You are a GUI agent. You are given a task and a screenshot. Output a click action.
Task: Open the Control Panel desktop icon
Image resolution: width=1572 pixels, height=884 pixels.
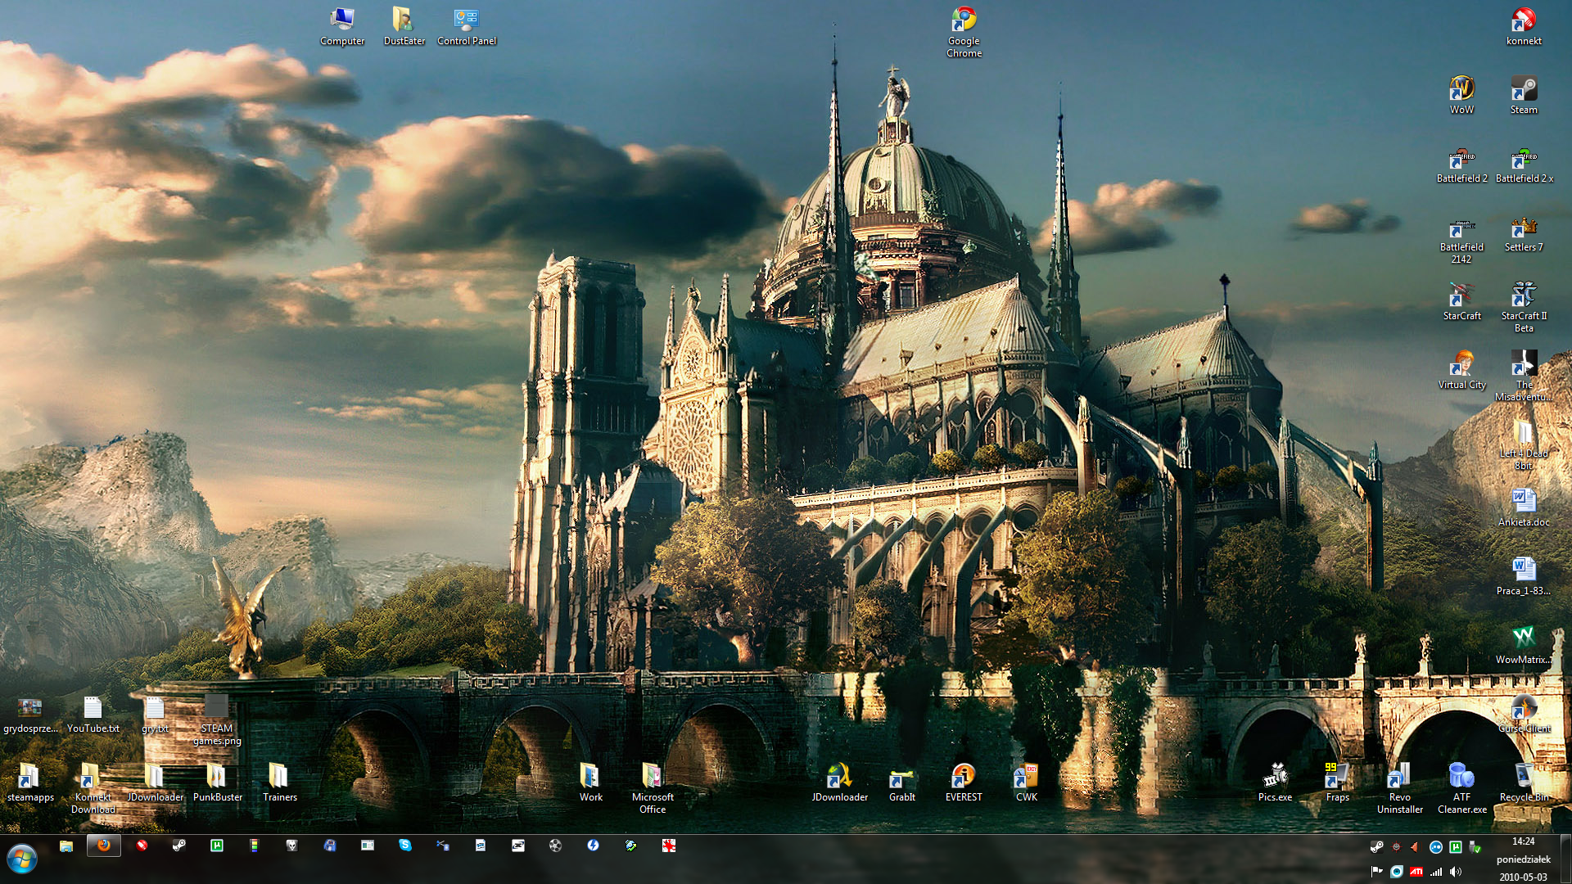pyautogui.click(x=467, y=26)
